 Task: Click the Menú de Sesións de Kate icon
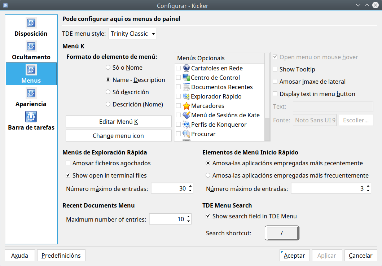click(x=186, y=115)
